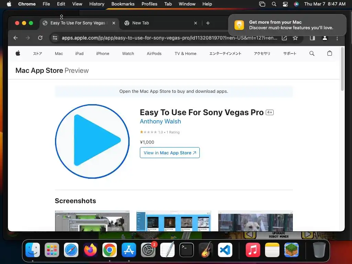Open the Bookmarks menu
Screen dimensions: 352x264
point(123,4)
